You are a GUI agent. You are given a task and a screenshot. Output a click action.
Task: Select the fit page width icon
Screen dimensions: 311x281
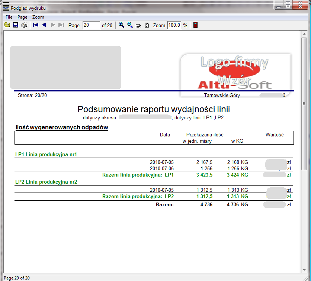tap(138, 25)
